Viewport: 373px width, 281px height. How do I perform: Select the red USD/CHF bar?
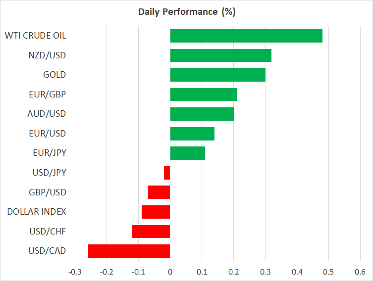[x=151, y=232]
